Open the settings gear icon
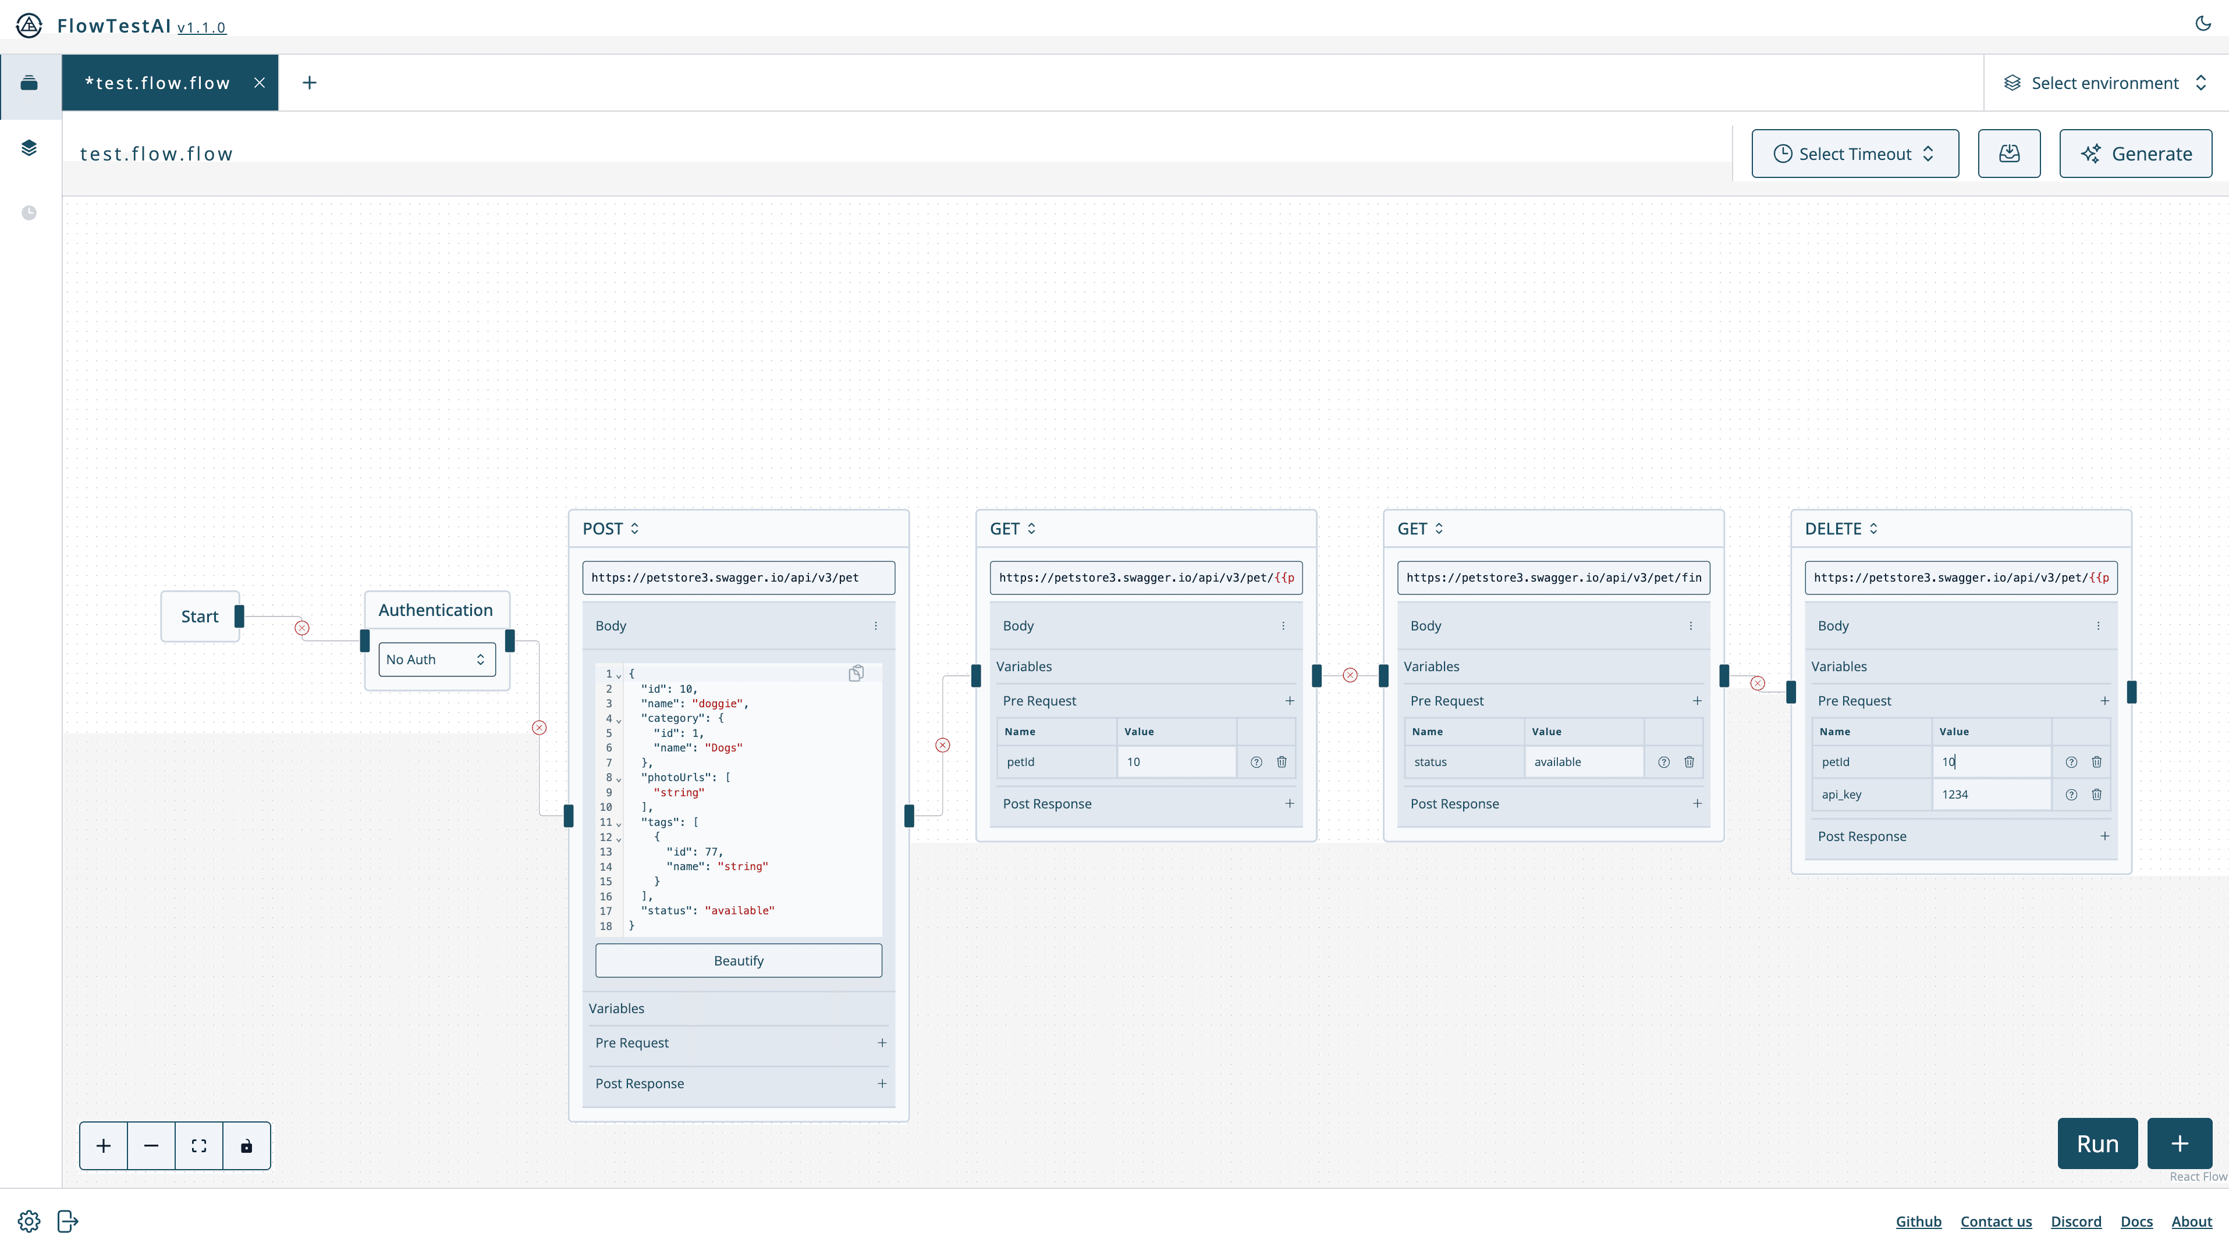The width and height of the screenshot is (2229, 1254). (x=29, y=1221)
